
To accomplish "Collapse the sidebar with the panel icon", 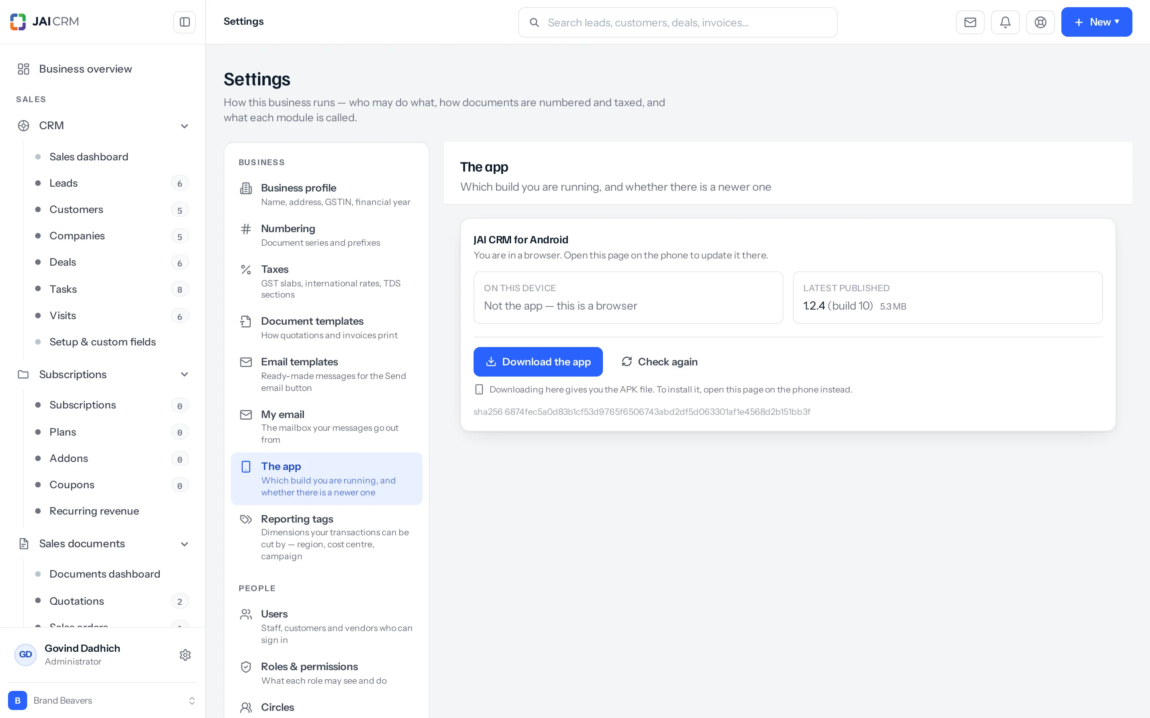I will click(x=184, y=22).
